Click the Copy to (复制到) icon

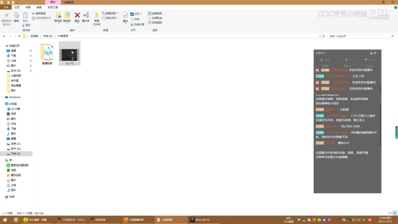click(x=67, y=17)
